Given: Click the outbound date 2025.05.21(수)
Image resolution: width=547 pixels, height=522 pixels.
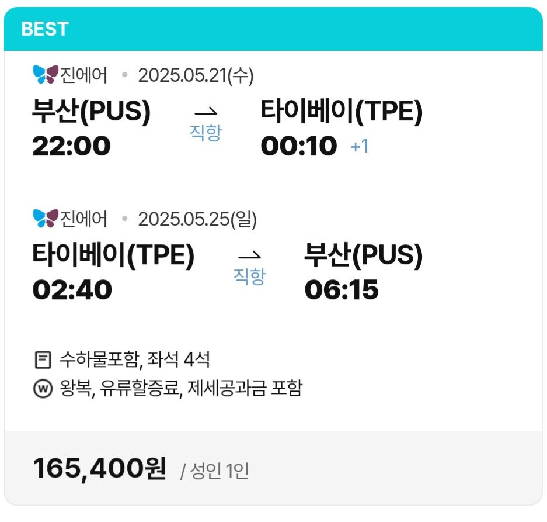Looking at the screenshot, I should [x=196, y=75].
